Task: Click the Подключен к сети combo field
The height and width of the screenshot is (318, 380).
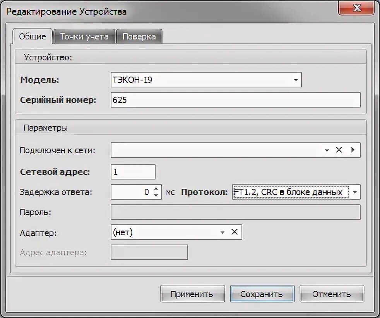Action: click(x=236, y=150)
